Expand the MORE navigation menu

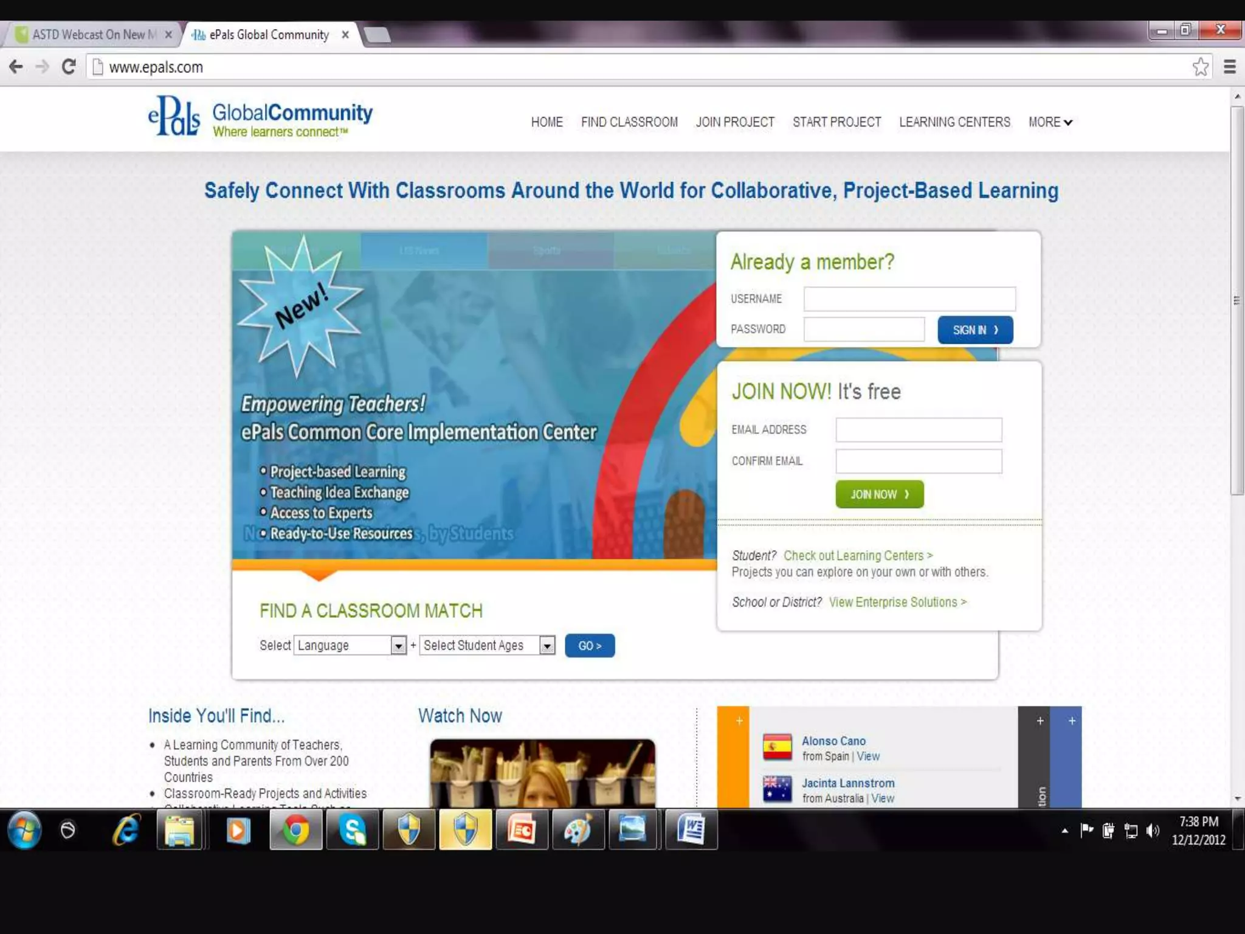click(x=1050, y=122)
